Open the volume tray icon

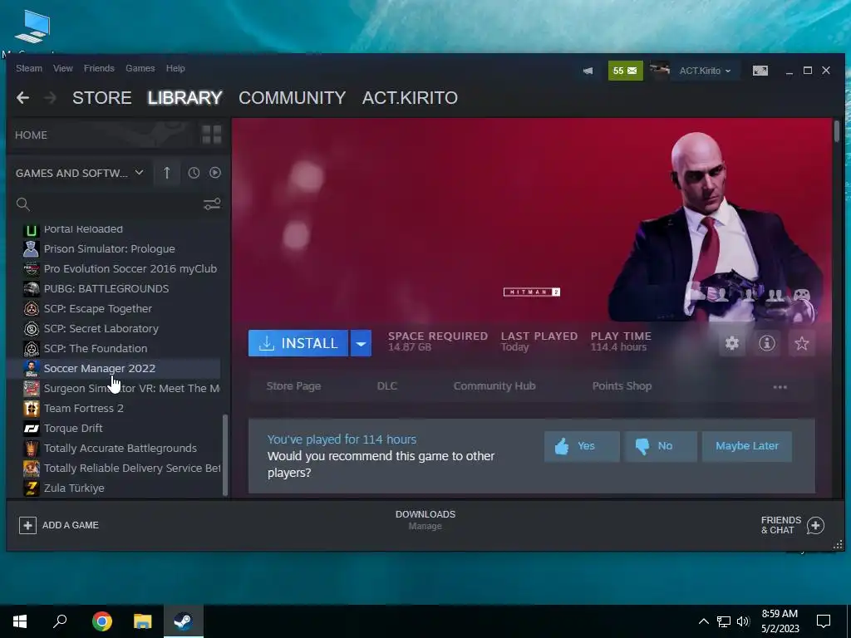click(743, 621)
